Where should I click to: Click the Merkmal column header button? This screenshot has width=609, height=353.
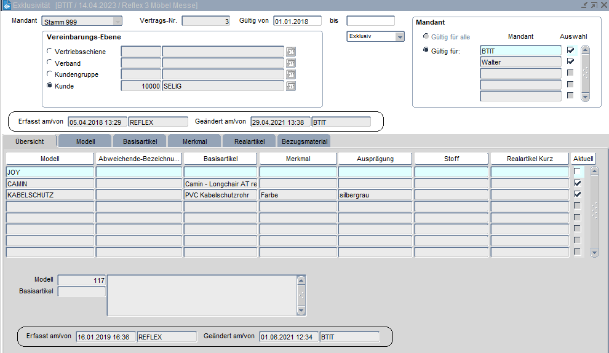[297, 159]
